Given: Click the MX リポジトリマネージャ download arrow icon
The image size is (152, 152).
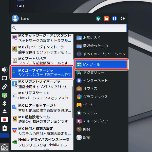Looking at the screenshot, I should click(15, 84).
